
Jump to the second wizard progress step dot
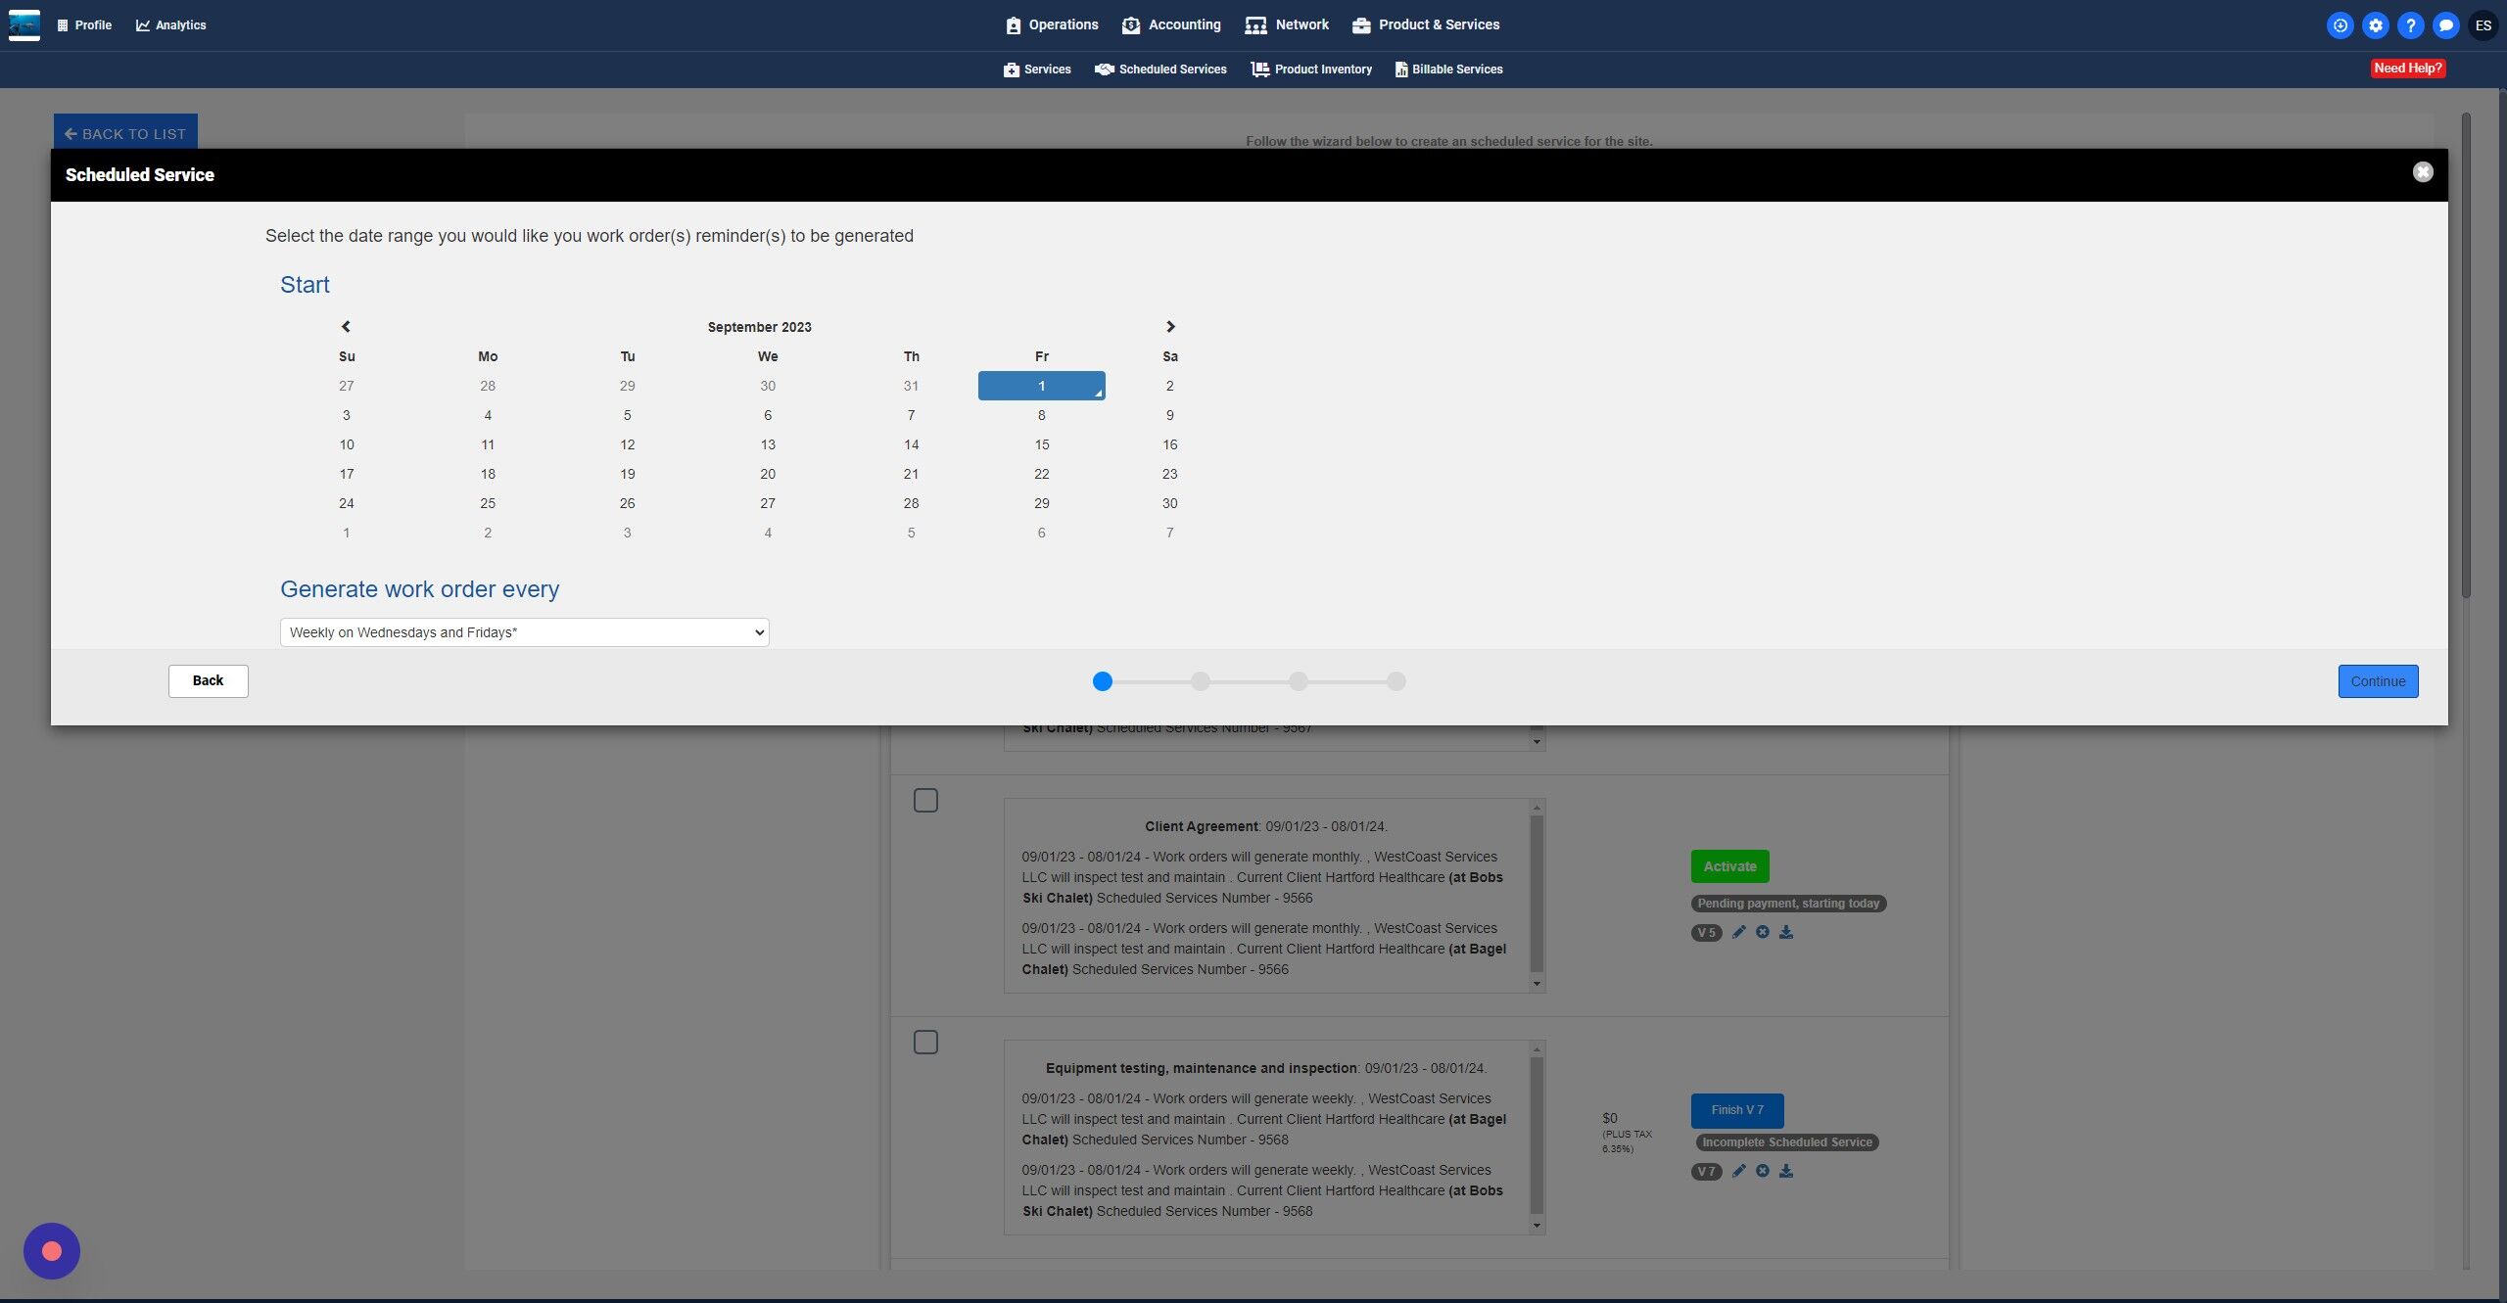click(1200, 681)
